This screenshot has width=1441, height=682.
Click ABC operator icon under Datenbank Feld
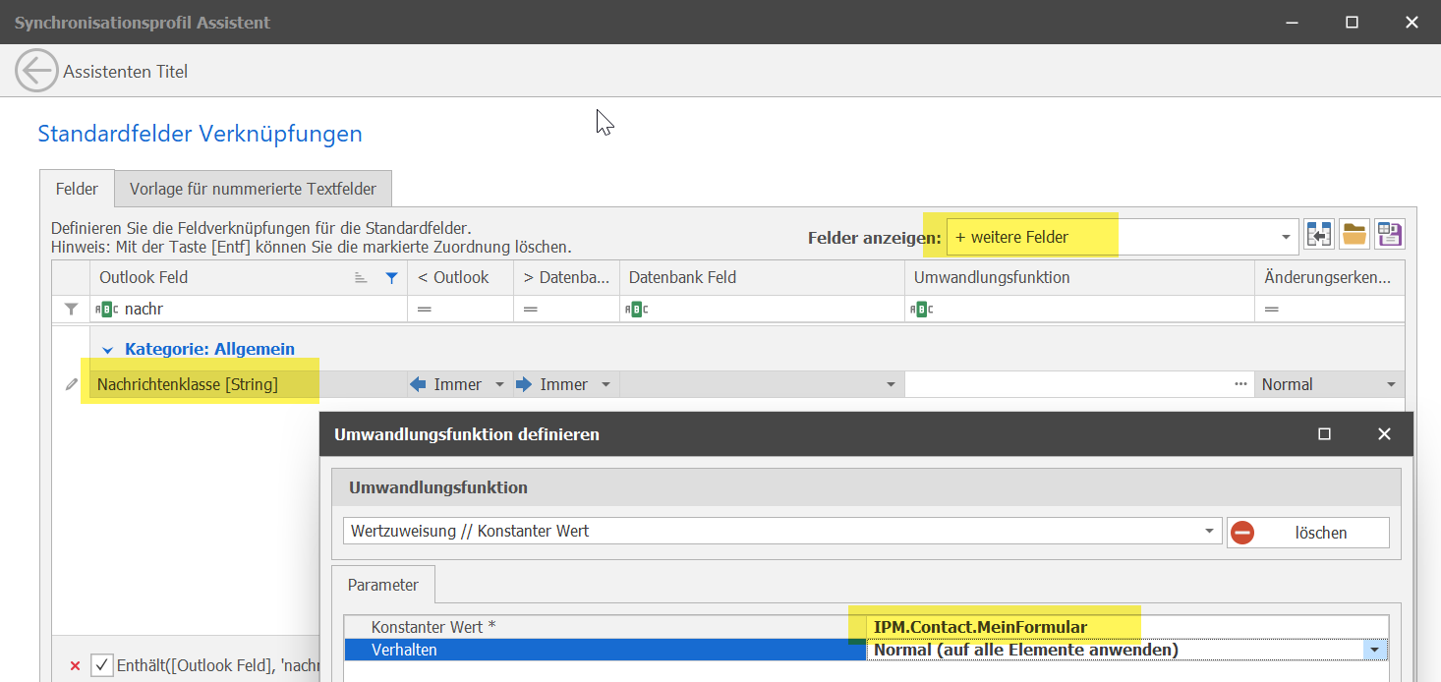tap(635, 309)
